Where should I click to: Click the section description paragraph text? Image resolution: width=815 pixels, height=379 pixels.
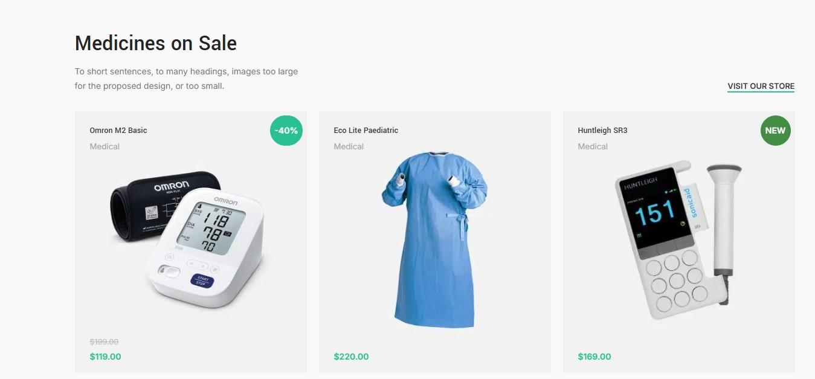(186, 79)
